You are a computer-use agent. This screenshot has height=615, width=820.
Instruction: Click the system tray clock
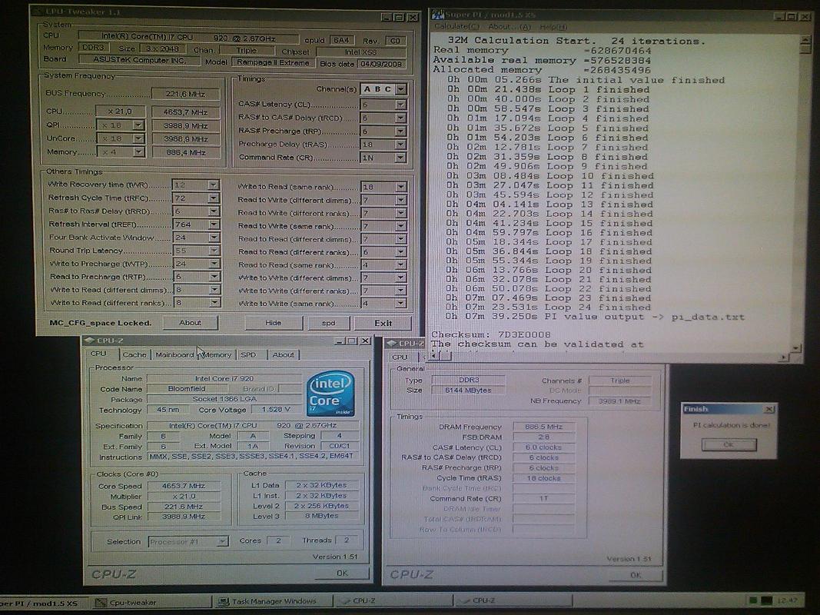pyautogui.click(x=787, y=600)
